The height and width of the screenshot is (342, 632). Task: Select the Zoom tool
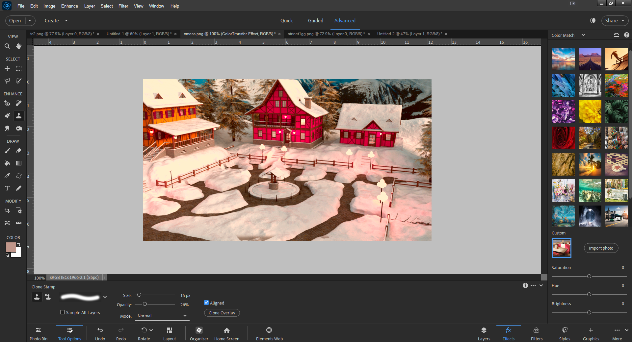click(7, 46)
